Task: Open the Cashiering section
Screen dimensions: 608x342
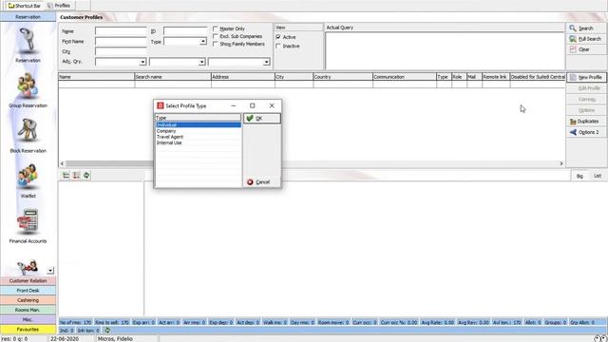Action: 28,300
